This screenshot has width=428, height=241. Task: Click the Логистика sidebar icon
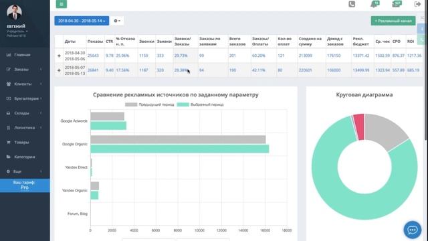click(x=9, y=128)
